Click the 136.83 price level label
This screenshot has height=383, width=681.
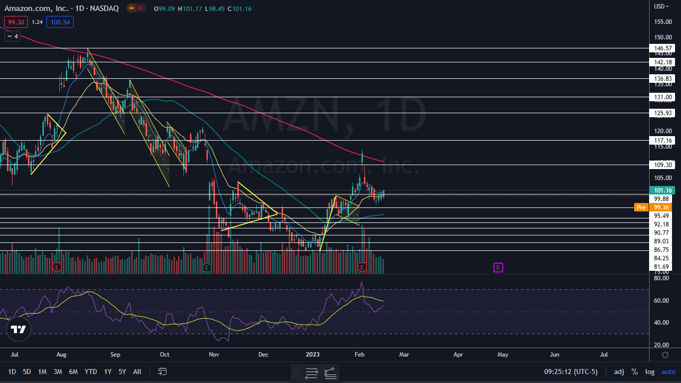pos(662,78)
